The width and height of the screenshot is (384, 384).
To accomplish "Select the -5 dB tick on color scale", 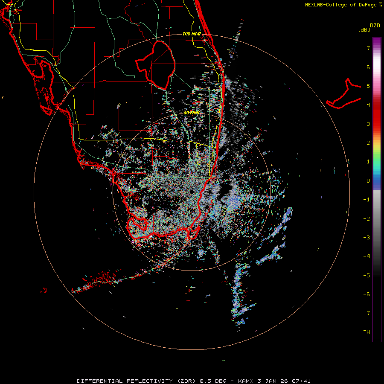I will (x=367, y=276).
